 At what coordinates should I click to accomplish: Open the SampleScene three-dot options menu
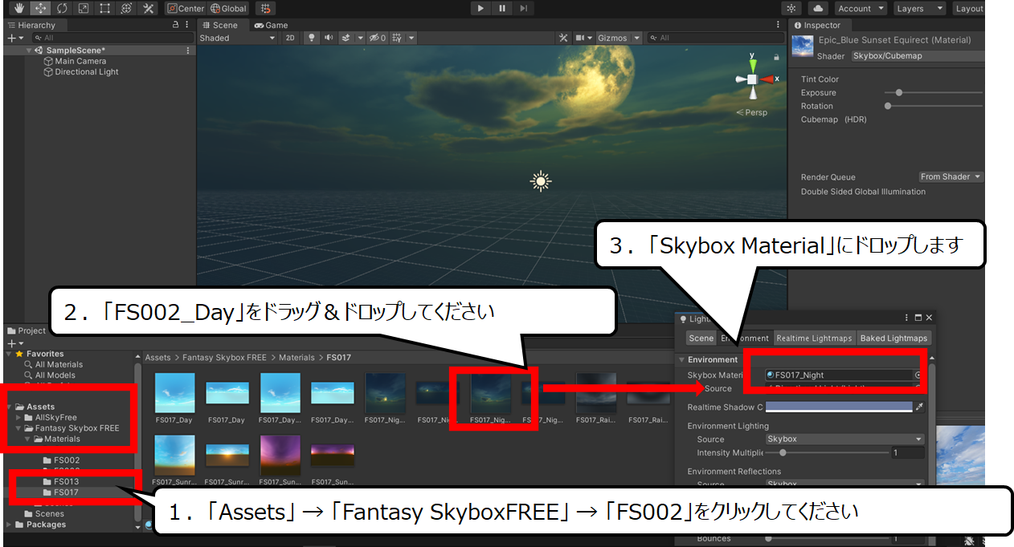point(189,50)
